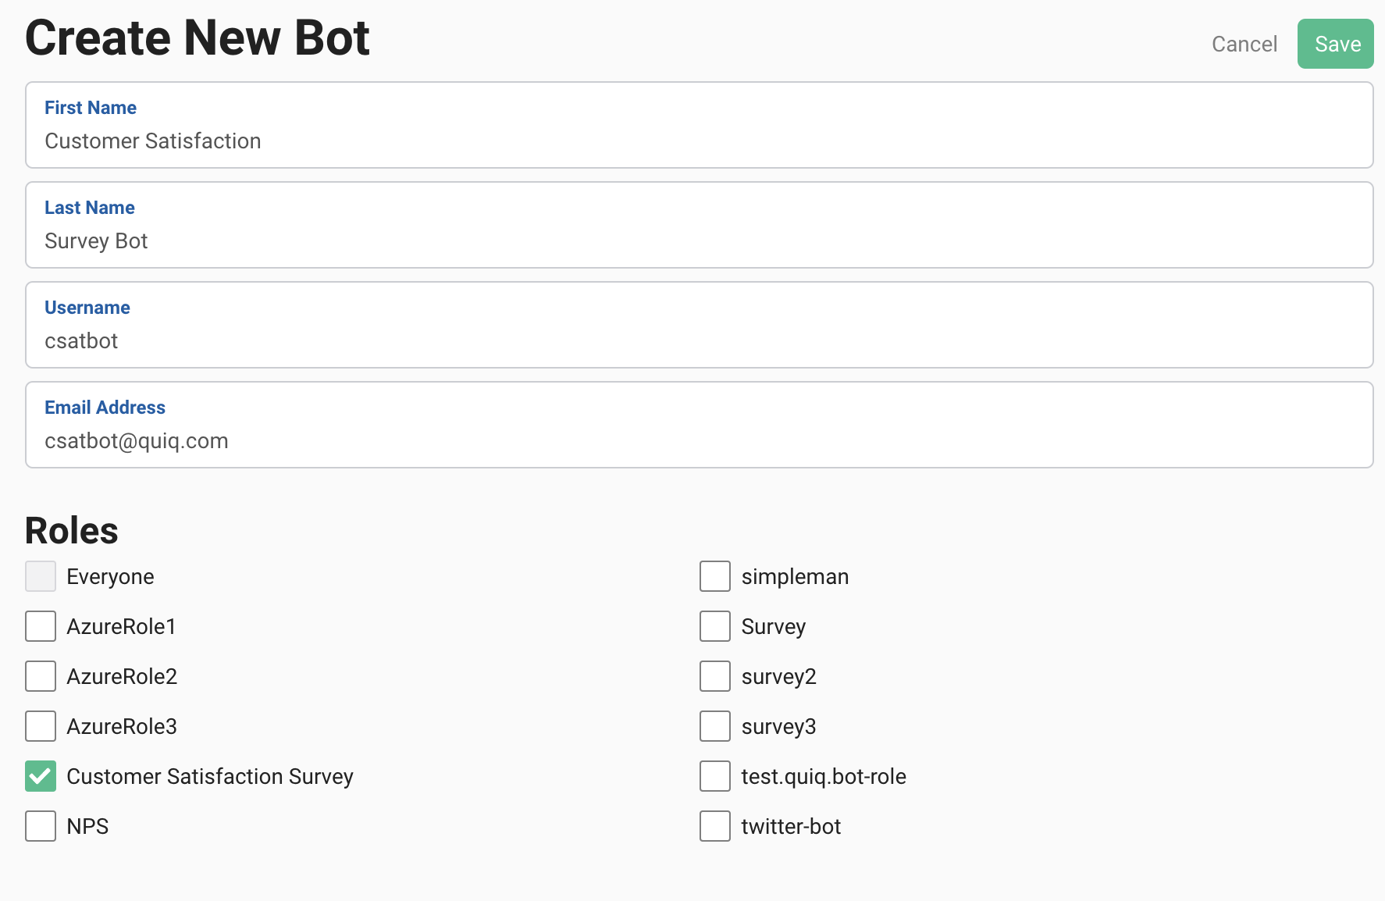Check the test.quiq.bot-role checkbox
Screen dimensions: 1385x901
point(715,776)
